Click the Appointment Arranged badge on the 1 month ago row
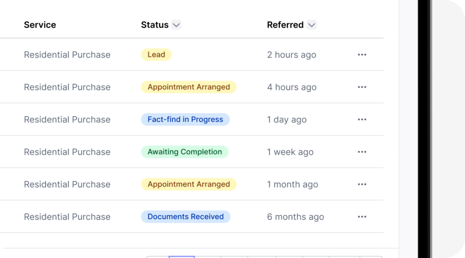The image size is (465, 258). tap(189, 184)
